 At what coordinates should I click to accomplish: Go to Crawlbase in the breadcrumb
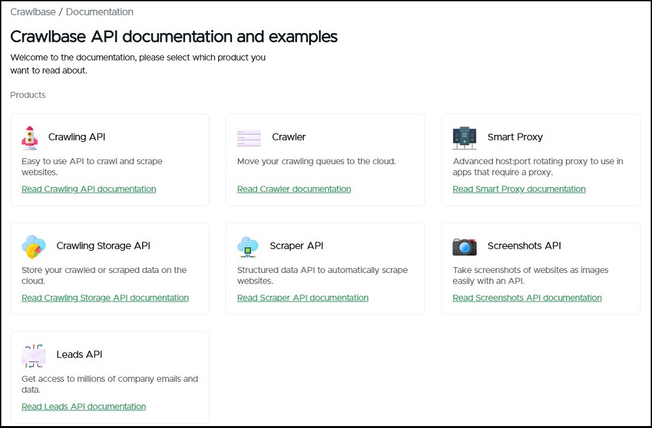(33, 12)
